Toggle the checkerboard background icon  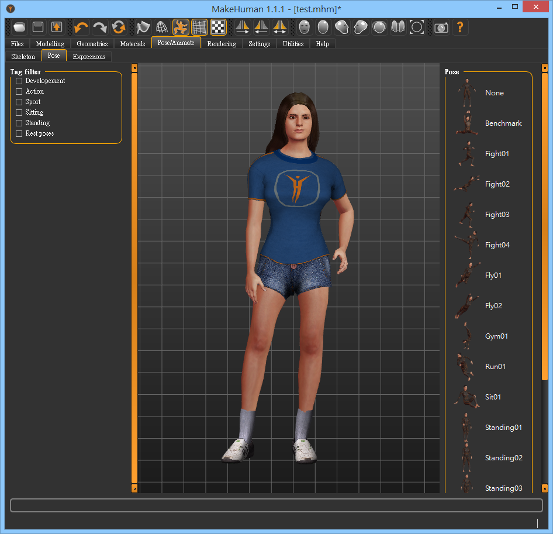coord(219,27)
